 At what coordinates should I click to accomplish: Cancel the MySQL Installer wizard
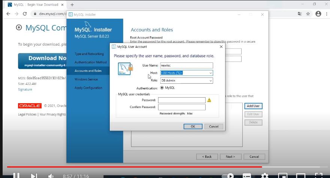tap(254, 157)
